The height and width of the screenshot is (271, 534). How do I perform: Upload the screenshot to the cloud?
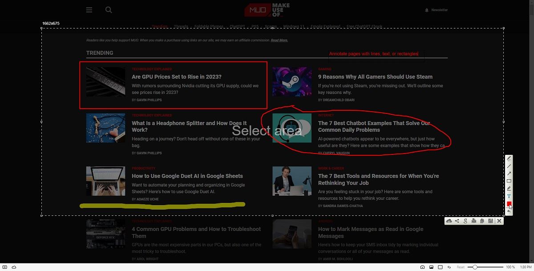pyautogui.click(x=449, y=221)
